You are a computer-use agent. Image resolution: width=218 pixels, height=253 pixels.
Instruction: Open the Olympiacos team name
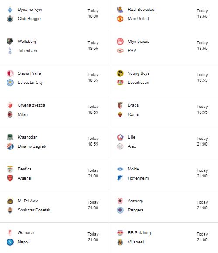tap(138, 42)
